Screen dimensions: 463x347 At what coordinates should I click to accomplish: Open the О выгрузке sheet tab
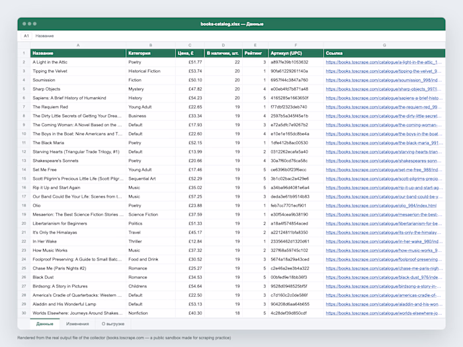(x=113, y=324)
